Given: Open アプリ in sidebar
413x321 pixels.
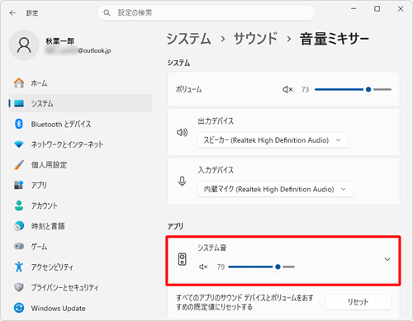Looking at the screenshot, I should 80,185.
